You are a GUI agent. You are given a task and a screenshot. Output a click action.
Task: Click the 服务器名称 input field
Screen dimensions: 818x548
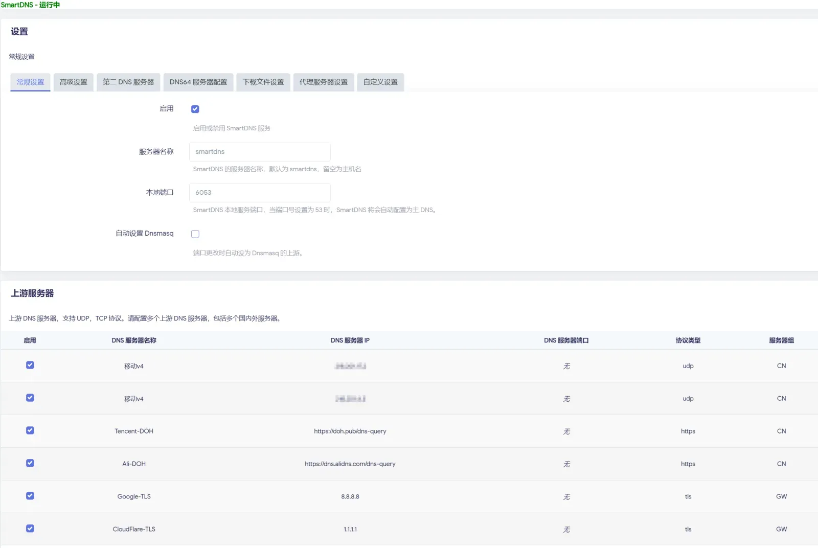[260, 152]
